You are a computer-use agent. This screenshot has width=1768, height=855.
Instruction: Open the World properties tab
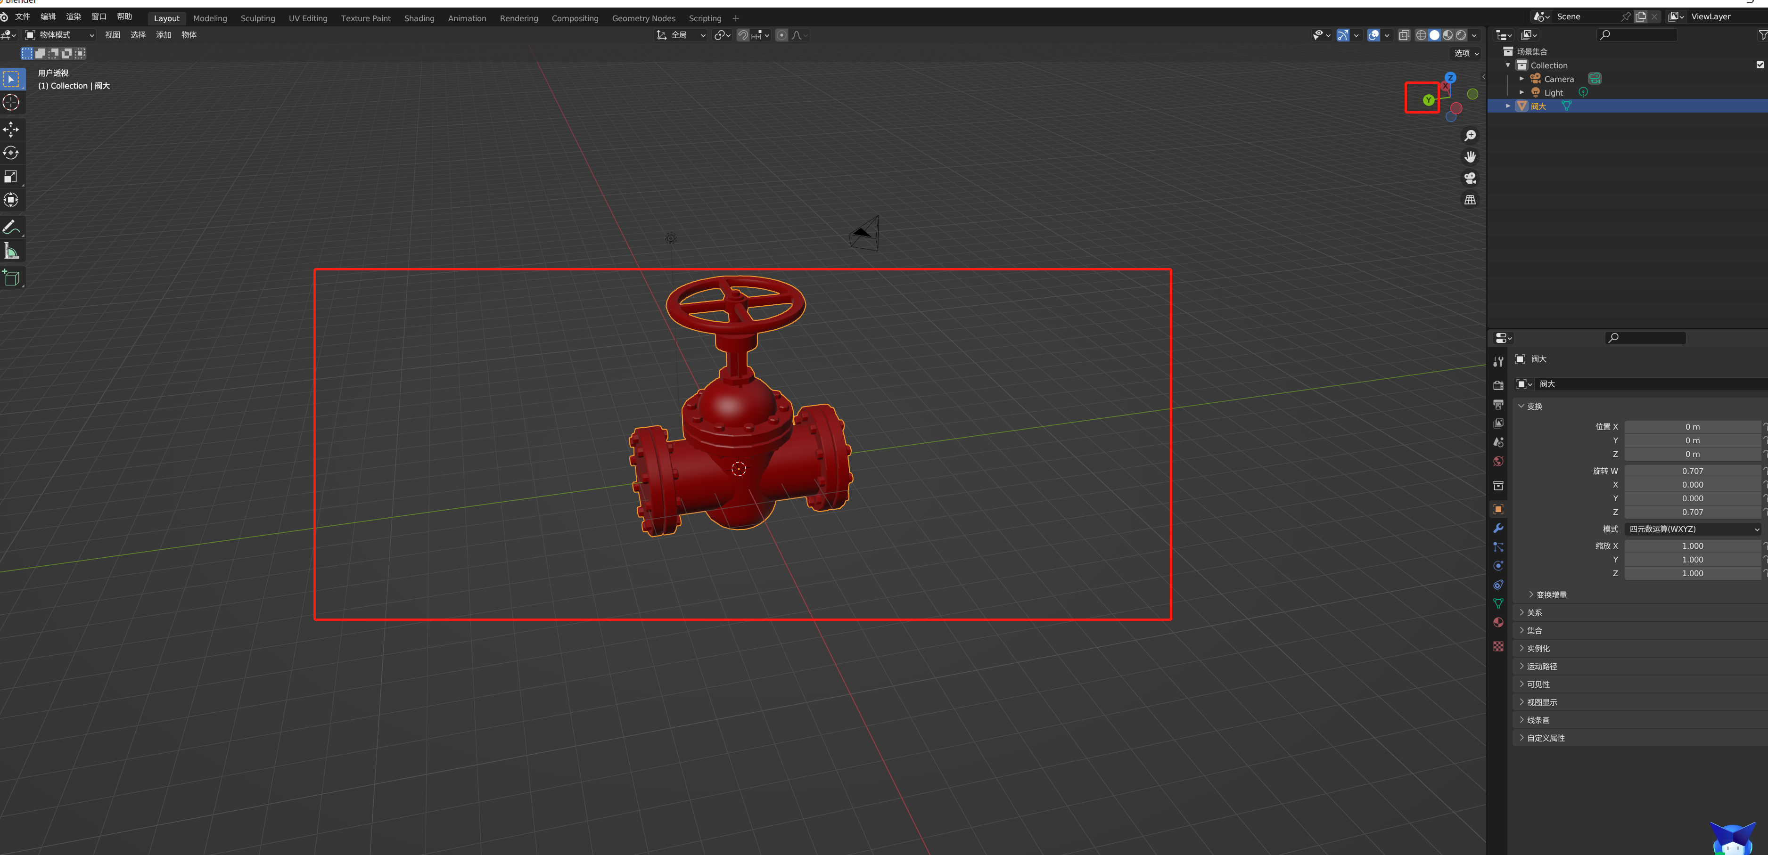pyautogui.click(x=1498, y=461)
